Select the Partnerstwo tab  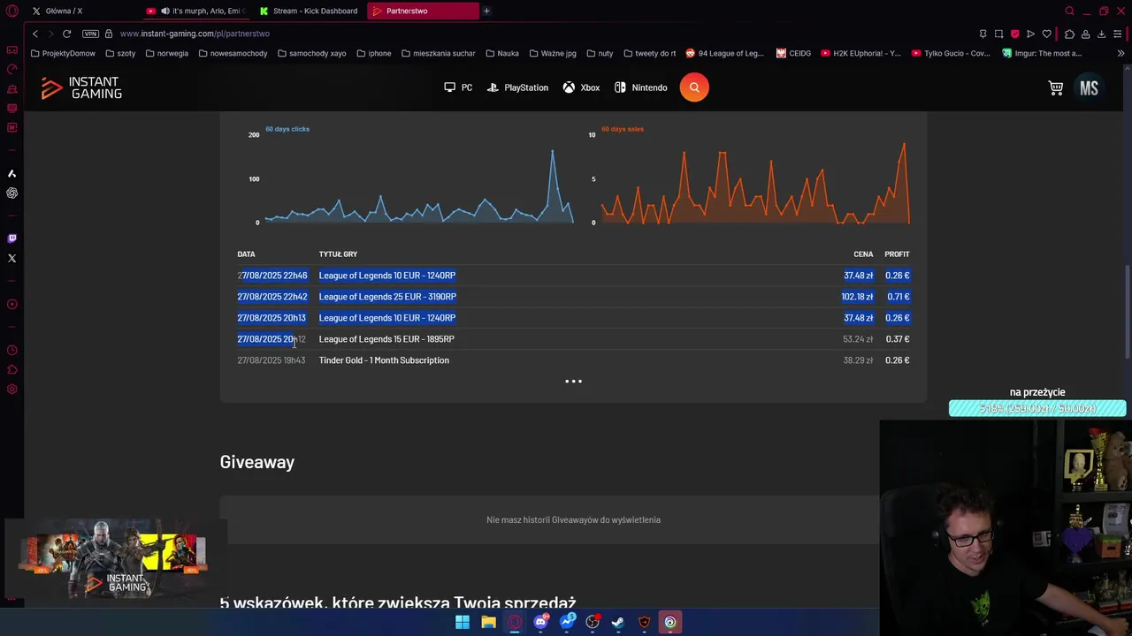(x=422, y=11)
